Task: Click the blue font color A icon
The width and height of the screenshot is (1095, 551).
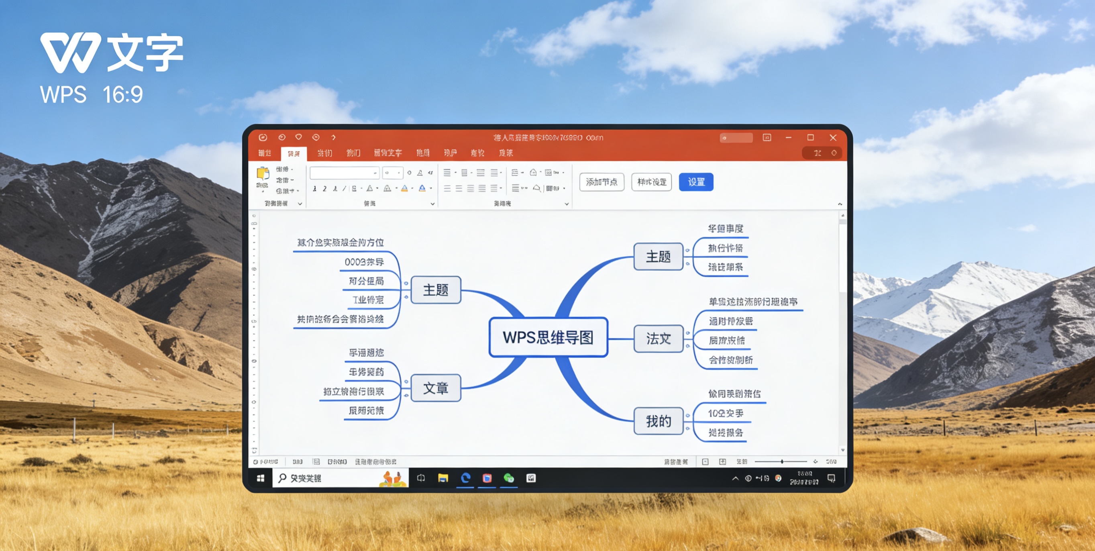Action: tap(422, 188)
